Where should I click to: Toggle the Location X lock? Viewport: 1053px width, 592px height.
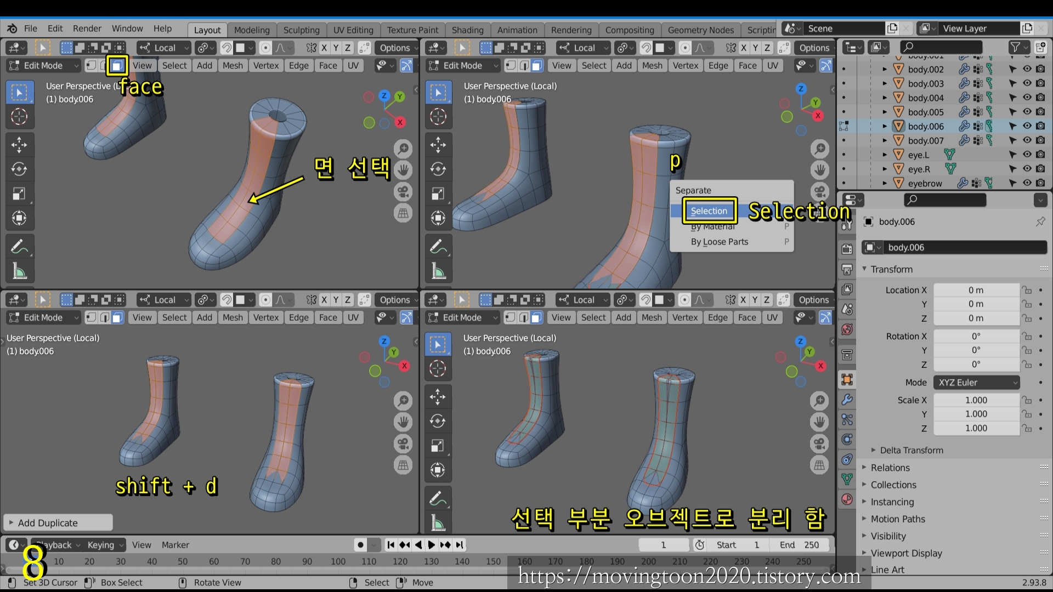[1027, 290]
